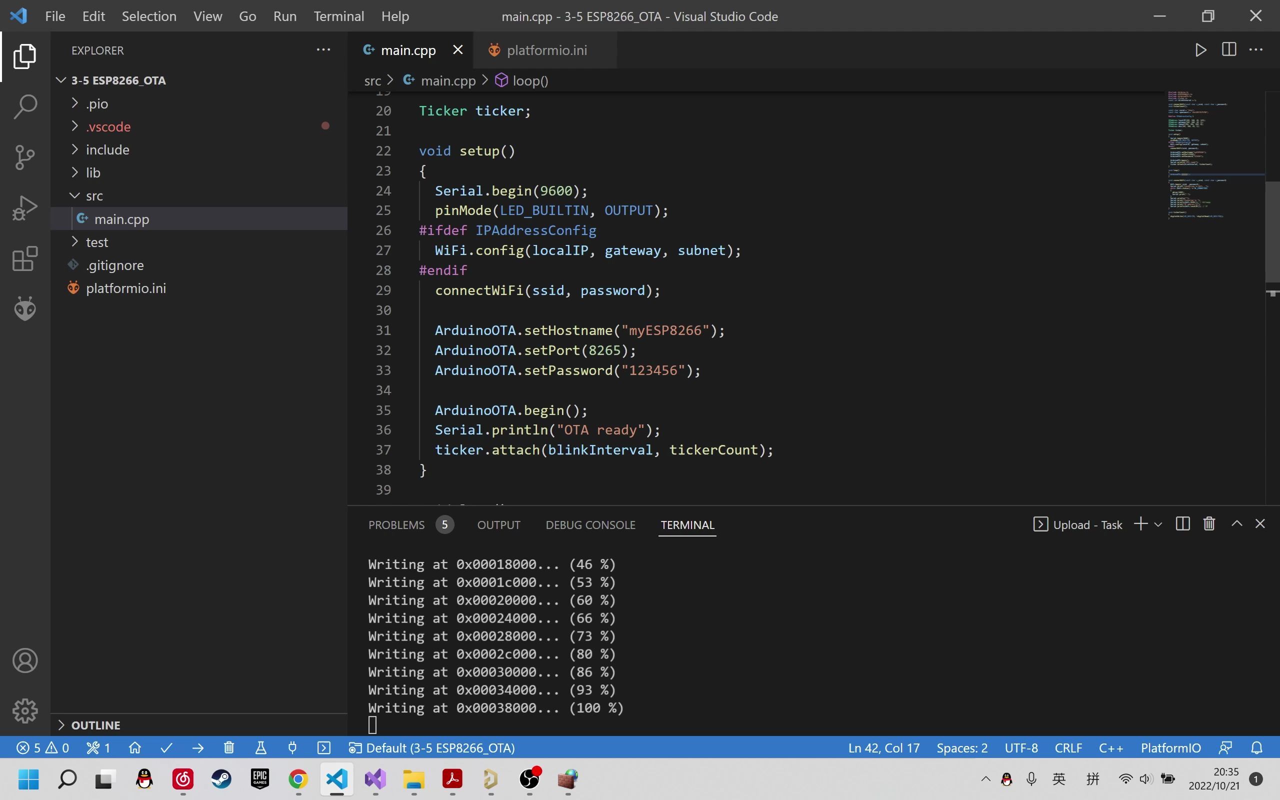Open the .gitignore file
This screenshot has height=800, width=1280.
[x=199, y=264]
